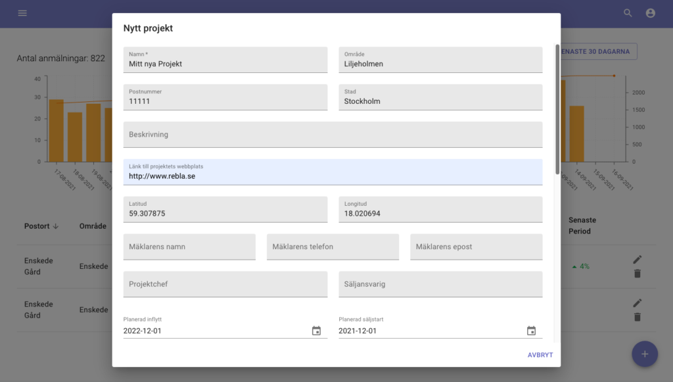
Task: Click the 4% increase indicator
Action: pos(581,266)
